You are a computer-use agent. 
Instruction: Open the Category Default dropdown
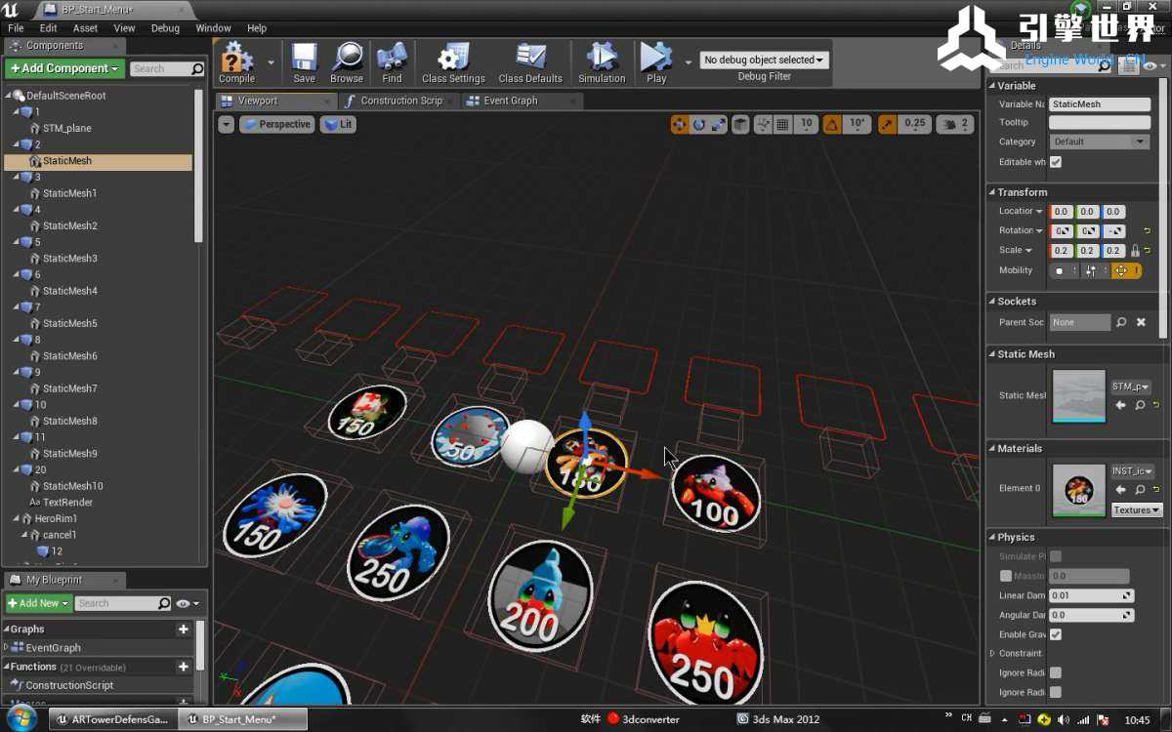[1099, 142]
